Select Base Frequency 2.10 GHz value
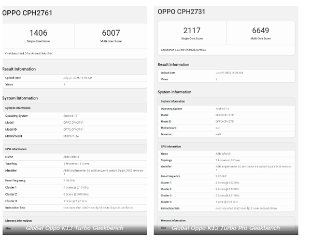The height and width of the screenshot is (240, 311). [x=69, y=180]
